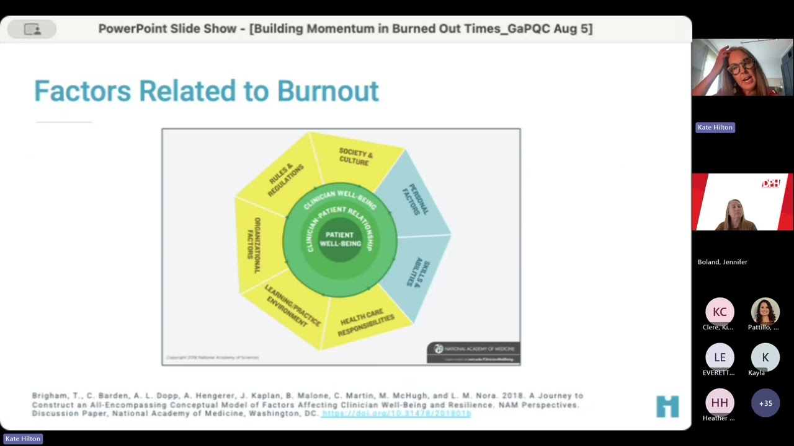Click the DPH logo in Jennifer's video

[x=770, y=184]
